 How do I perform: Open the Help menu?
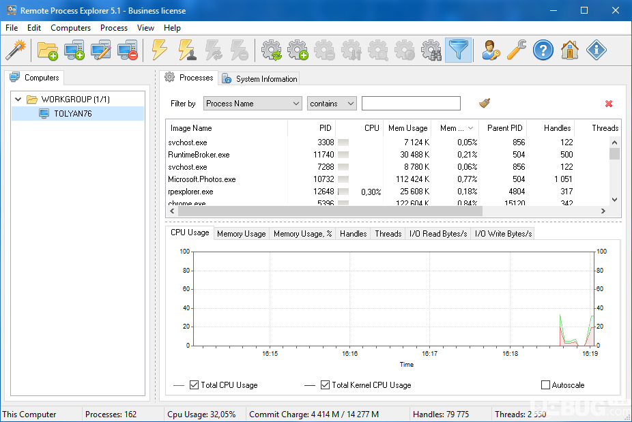pyautogui.click(x=172, y=28)
